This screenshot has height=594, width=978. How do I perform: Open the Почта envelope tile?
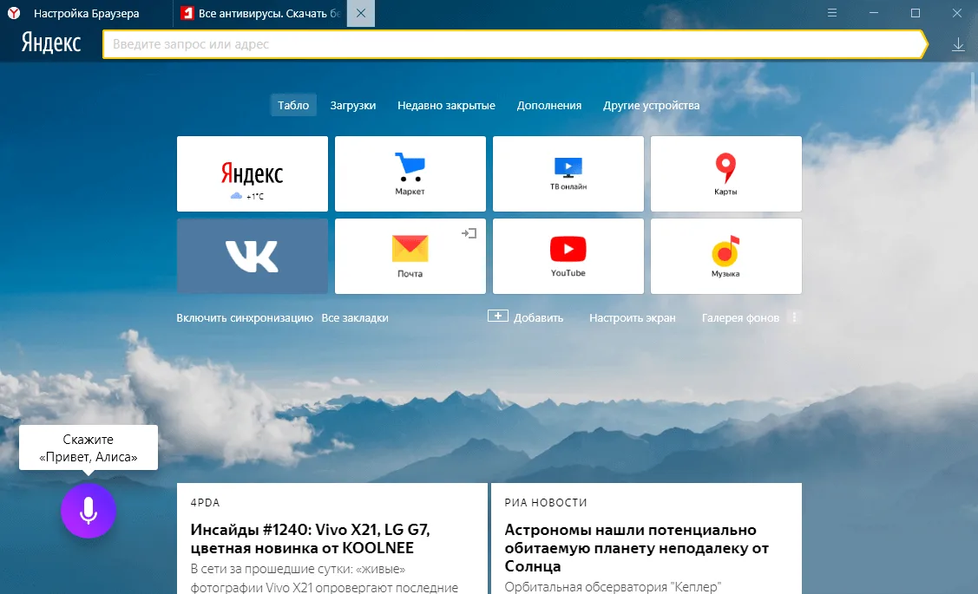410,256
